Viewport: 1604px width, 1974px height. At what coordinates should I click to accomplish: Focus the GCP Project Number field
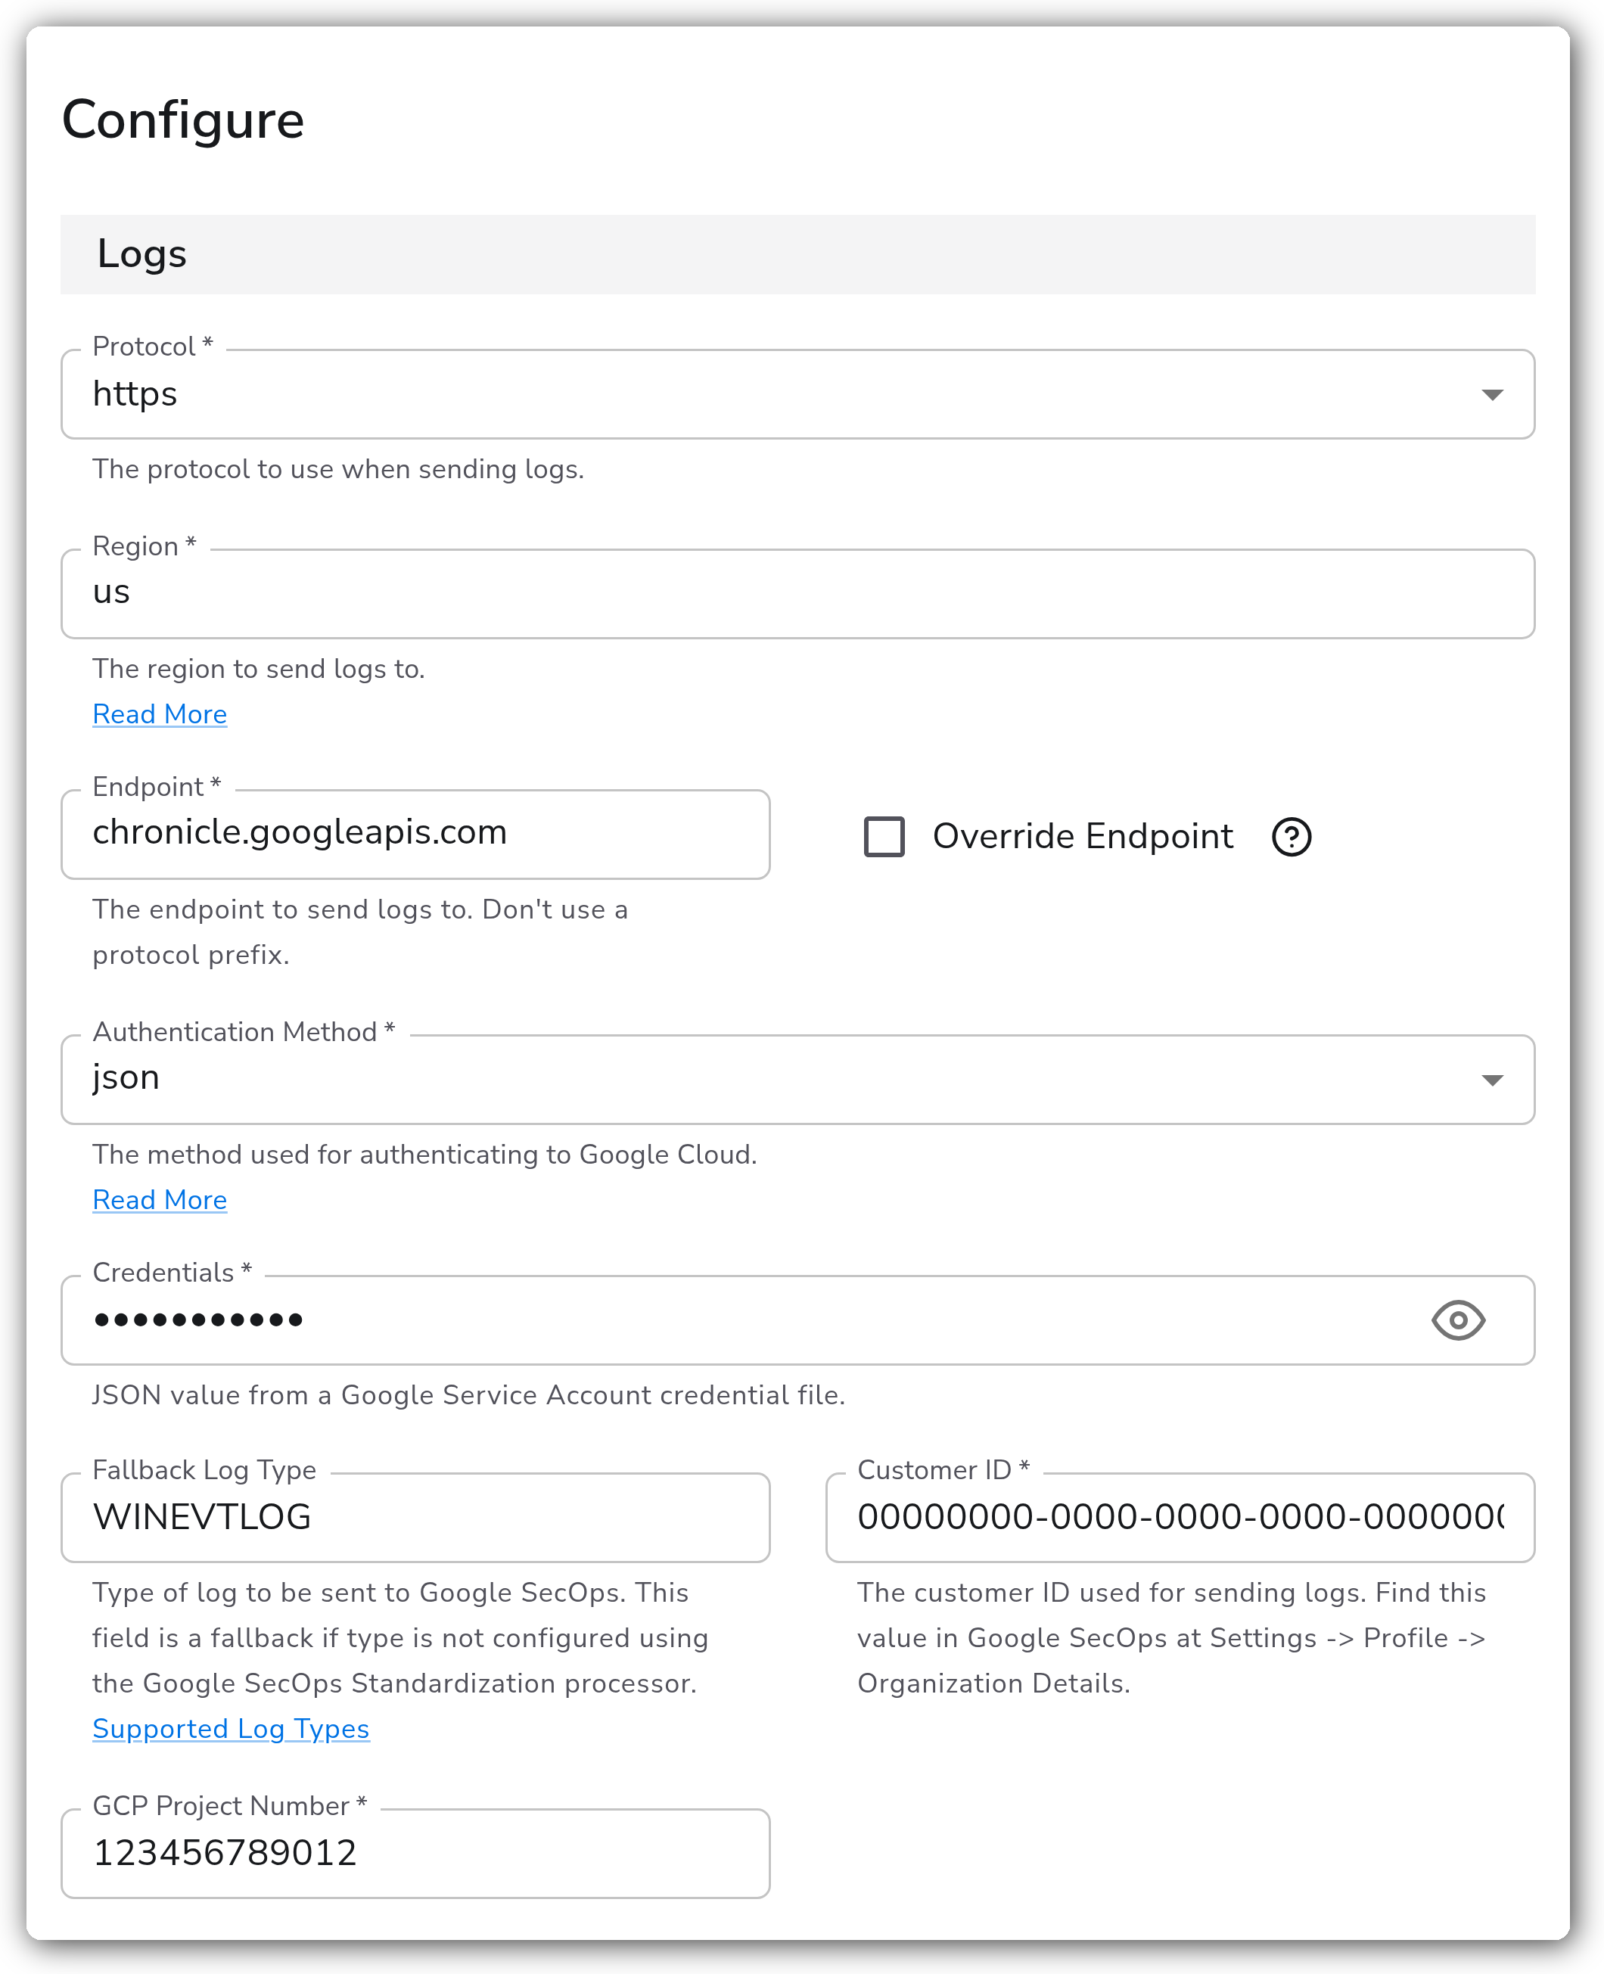point(415,1854)
